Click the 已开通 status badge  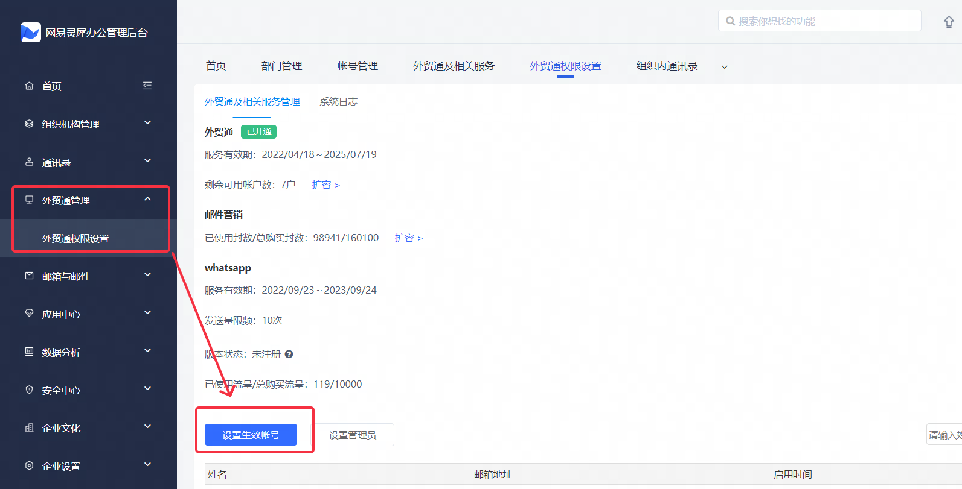pyautogui.click(x=259, y=131)
